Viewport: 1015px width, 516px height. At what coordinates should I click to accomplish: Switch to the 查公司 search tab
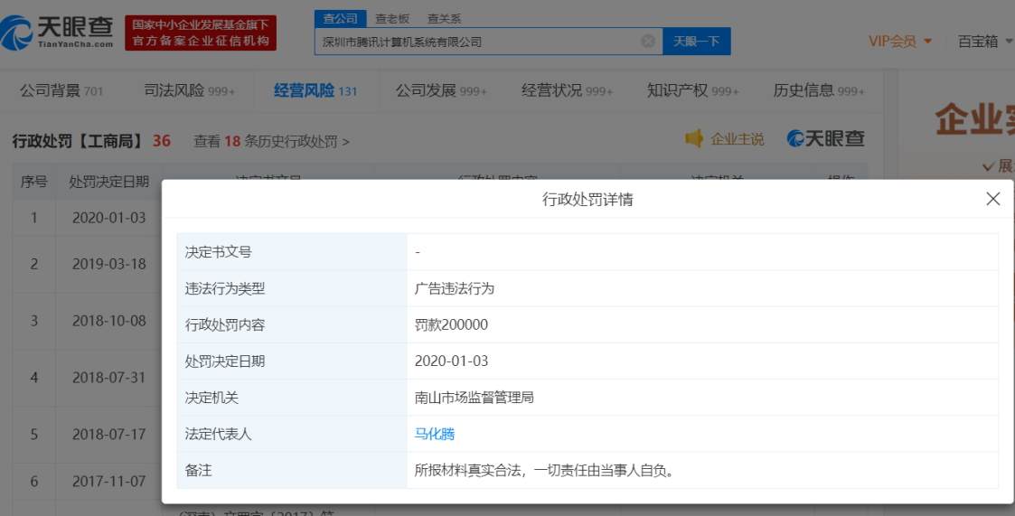[341, 19]
